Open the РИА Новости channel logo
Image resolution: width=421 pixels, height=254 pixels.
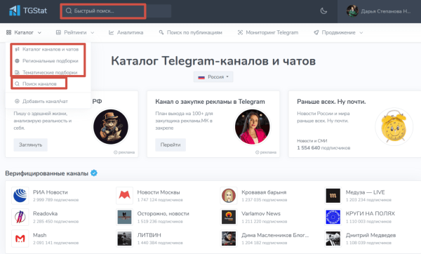click(x=20, y=196)
